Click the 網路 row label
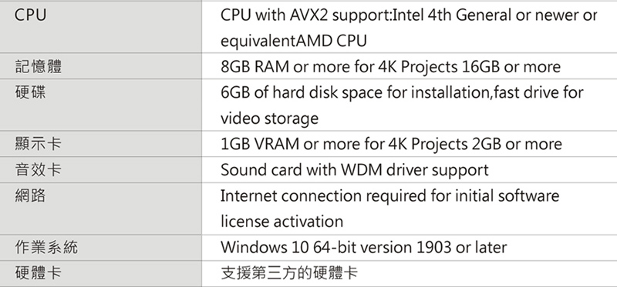 (30, 195)
